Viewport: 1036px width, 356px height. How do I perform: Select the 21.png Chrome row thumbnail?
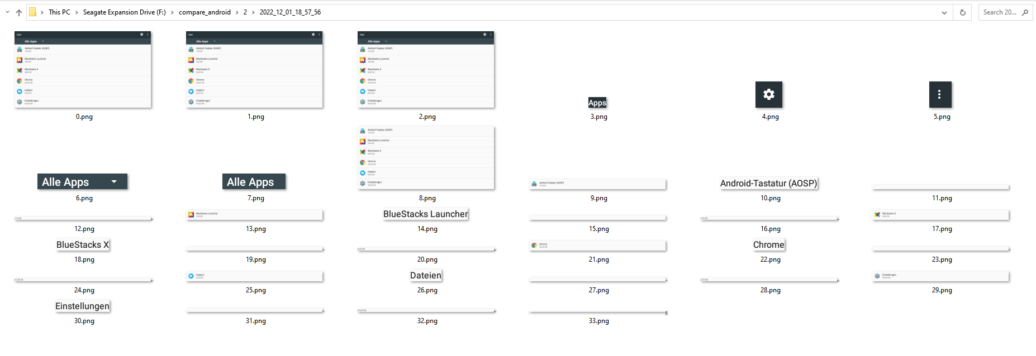point(597,246)
